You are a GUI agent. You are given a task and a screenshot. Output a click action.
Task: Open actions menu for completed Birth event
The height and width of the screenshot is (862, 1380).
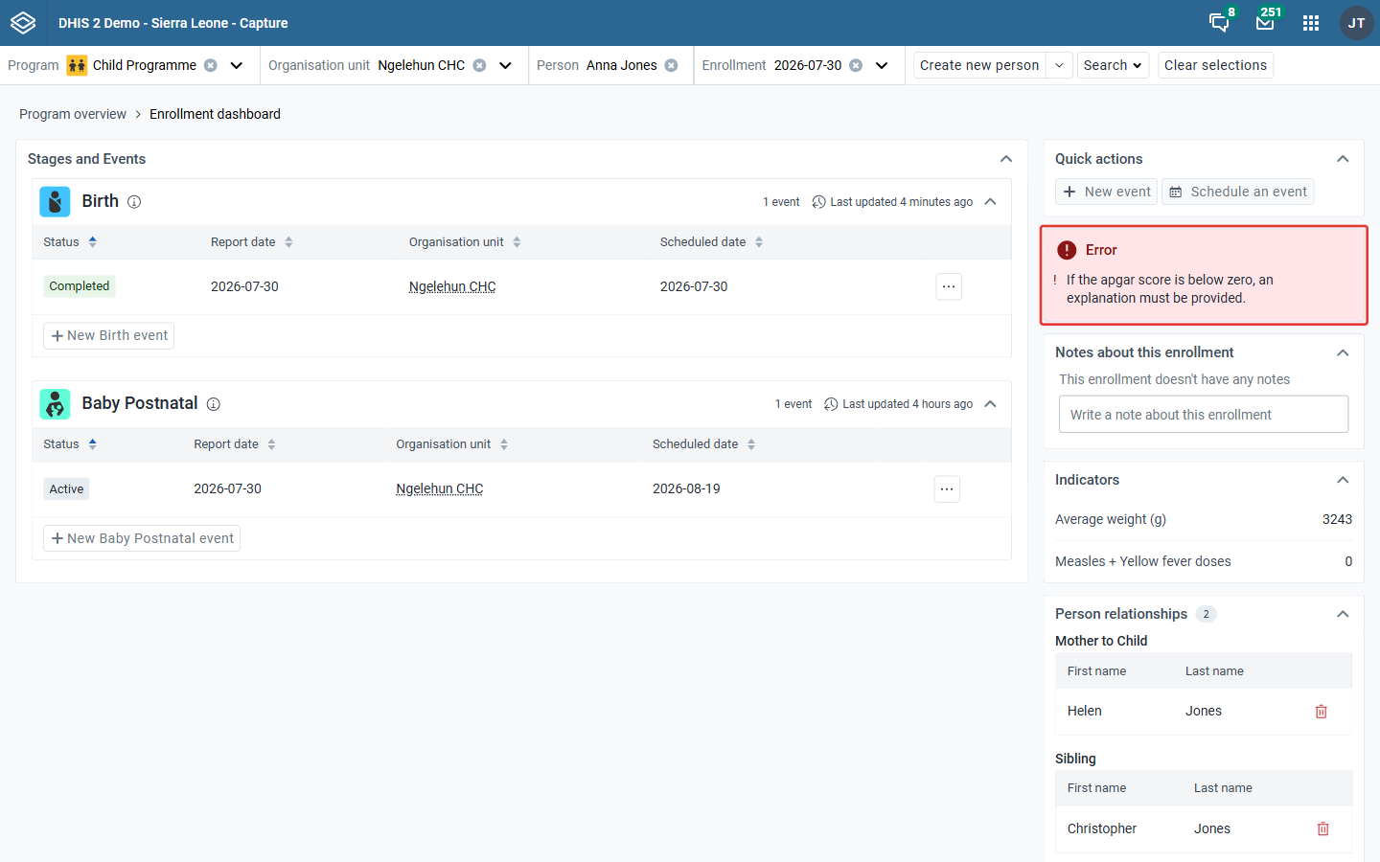[949, 286]
